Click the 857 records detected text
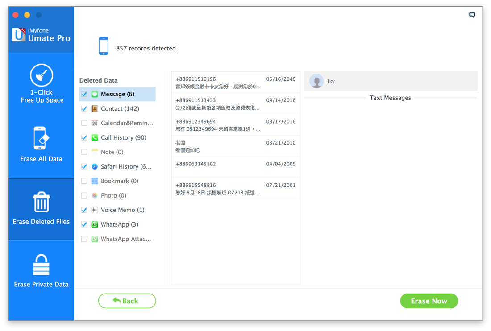This screenshot has height=331, width=491. click(x=146, y=48)
